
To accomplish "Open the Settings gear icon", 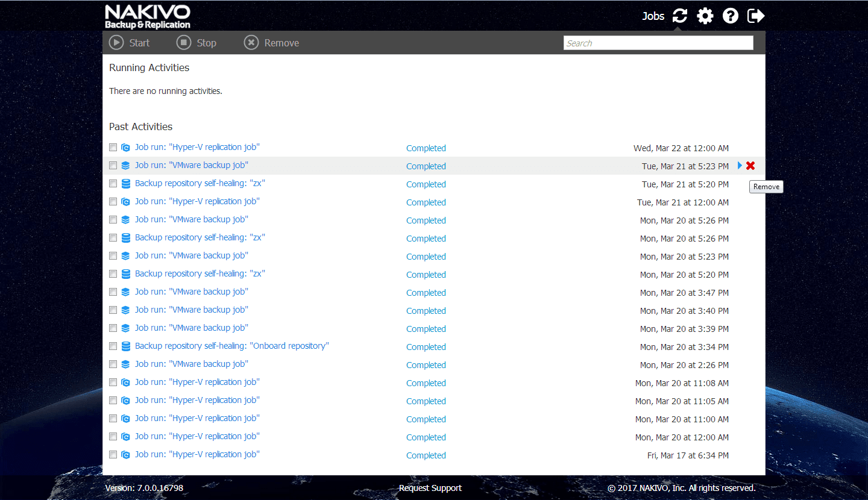I will pyautogui.click(x=705, y=16).
